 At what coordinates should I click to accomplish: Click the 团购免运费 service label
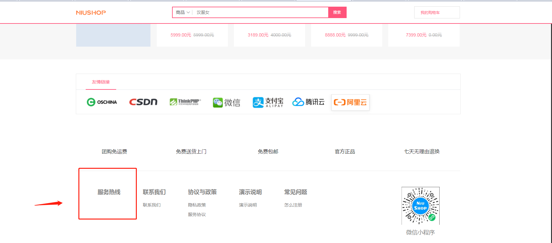pyautogui.click(x=114, y=152)
